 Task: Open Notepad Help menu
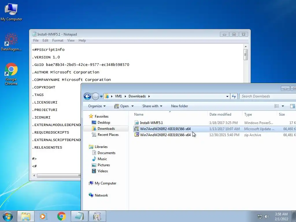point(82,40)
